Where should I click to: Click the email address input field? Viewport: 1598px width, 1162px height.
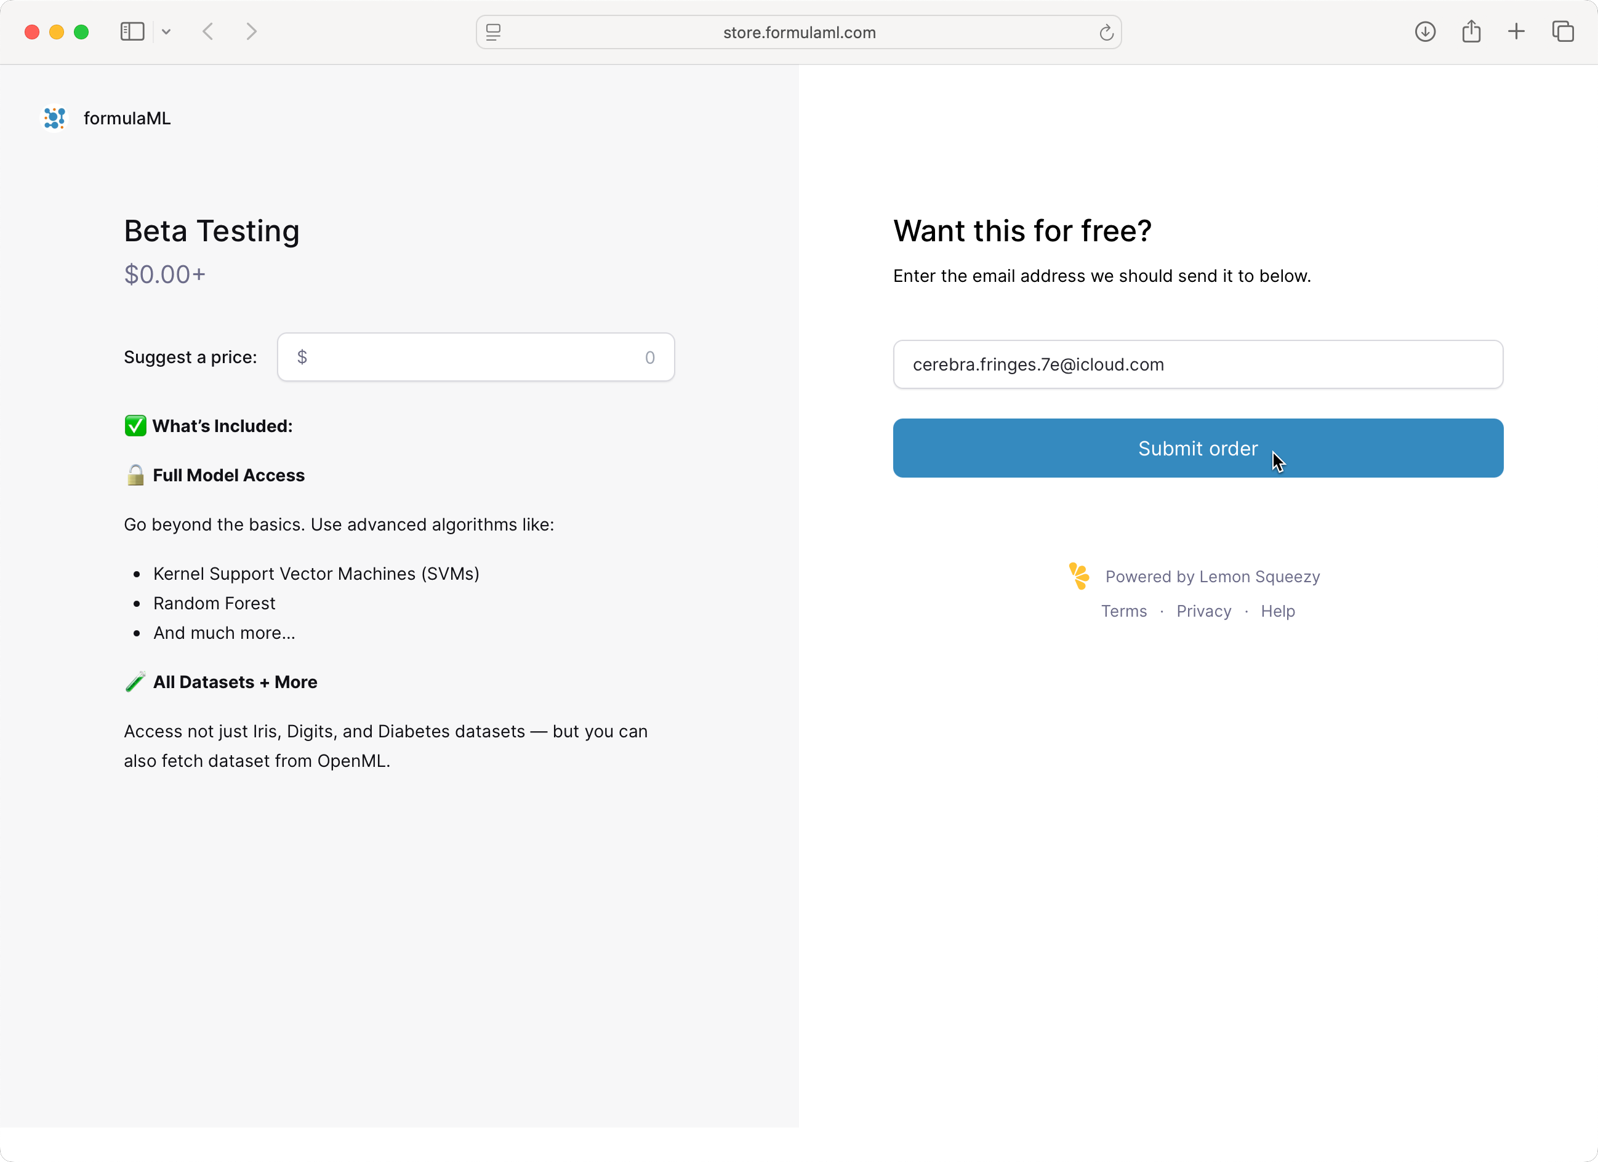(1198, 364)
